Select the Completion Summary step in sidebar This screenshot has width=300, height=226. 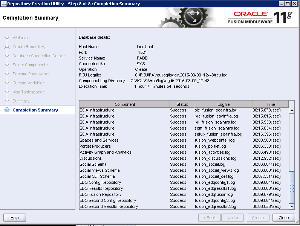[x=35, y=110]
